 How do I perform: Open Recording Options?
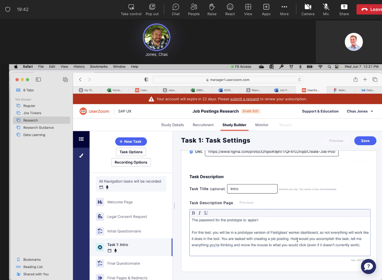point(131,162)
